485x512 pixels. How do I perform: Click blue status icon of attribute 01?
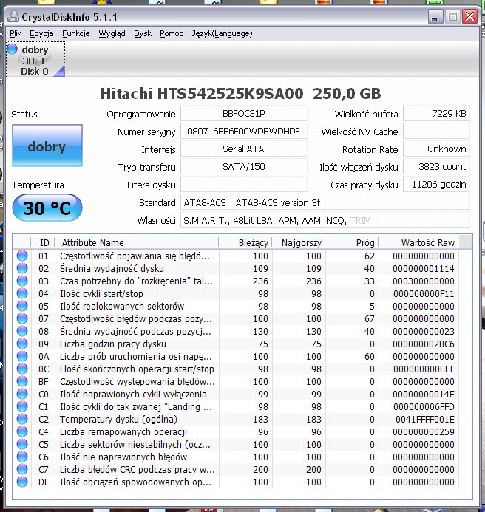coord(22,256)
